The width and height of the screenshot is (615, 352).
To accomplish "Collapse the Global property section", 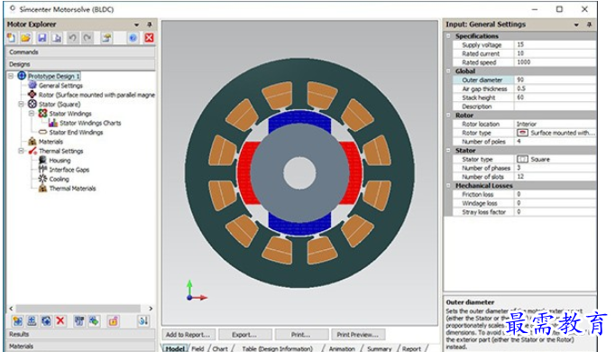I will pos(449,71).
